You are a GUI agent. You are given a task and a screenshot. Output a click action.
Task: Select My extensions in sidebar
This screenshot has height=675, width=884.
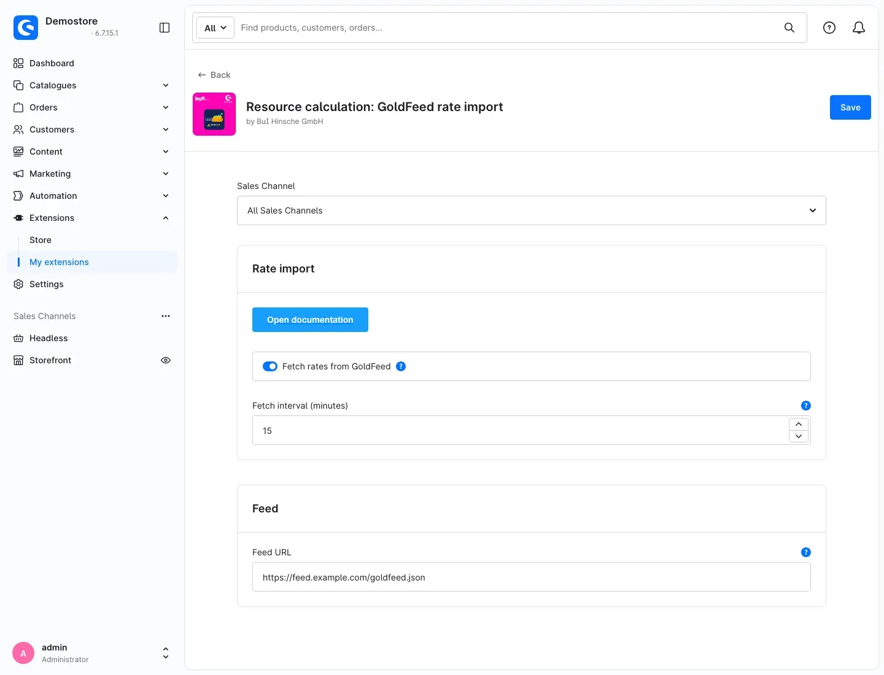pos(92,262)
